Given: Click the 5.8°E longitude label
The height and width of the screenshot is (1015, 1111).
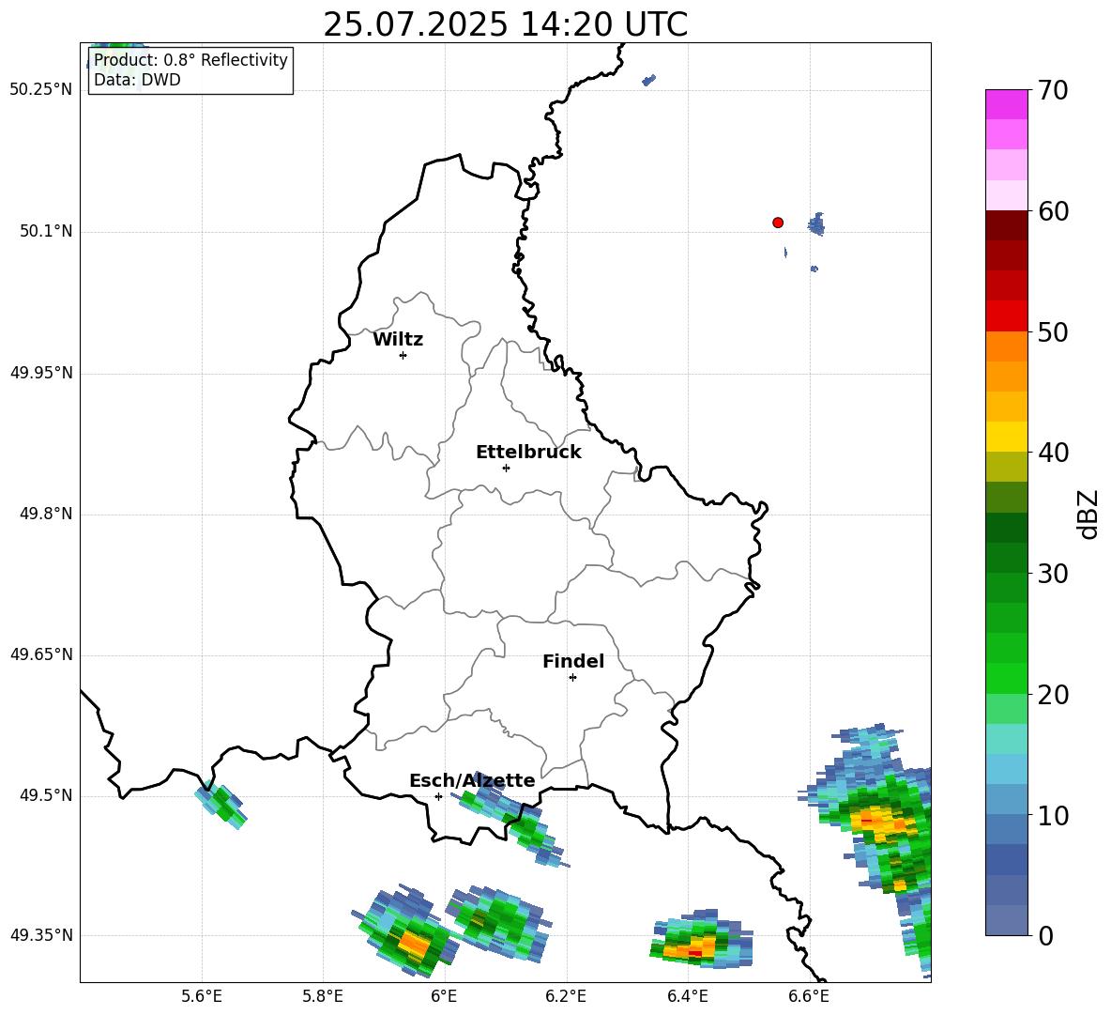Looking at the screenshot, I should click(323, 996).
